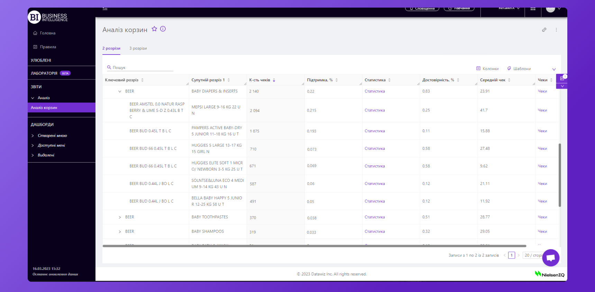The height and width of the screenshot is (292, 595).
Task: Collapse the Аналіз group in sidebar
Action: point(33,98)
